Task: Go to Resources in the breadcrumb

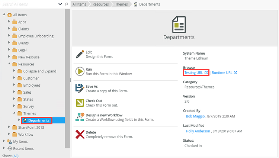Action: (101, 4)
